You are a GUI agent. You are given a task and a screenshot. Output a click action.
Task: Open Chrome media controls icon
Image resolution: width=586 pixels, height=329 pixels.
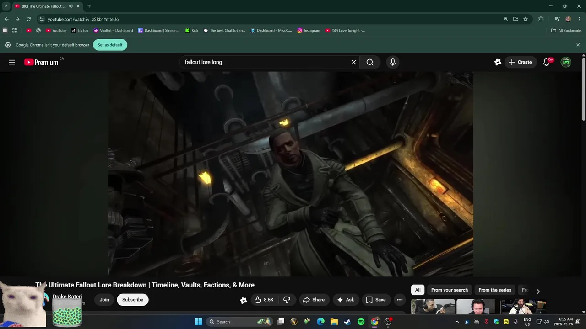coord(557,19)
